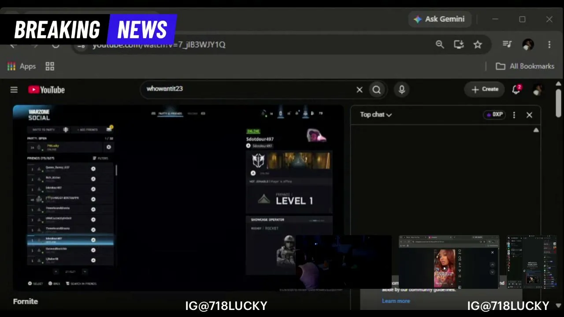Close the live chat panel
The width and height of the screenshot is (564, 317).
pyautogui.click(x=529, y=115)
